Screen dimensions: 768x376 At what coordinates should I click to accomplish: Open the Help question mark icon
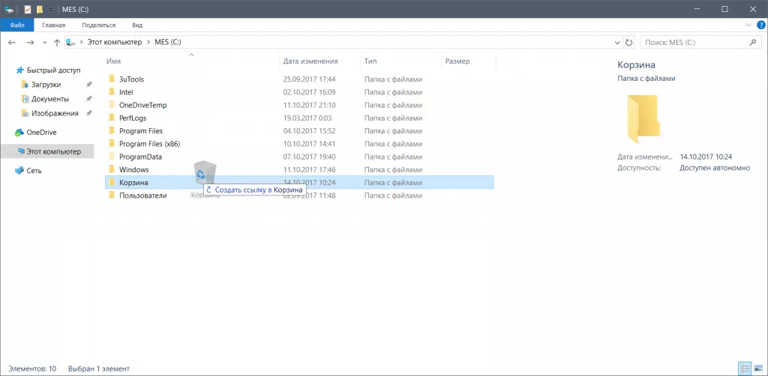click(x=761, y=25)
